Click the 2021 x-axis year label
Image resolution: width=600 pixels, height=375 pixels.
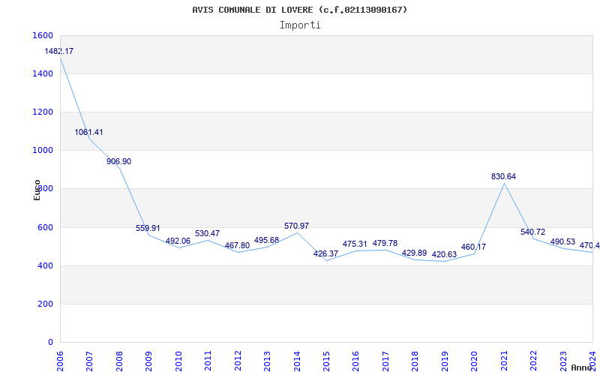click(x=504, y=360)
